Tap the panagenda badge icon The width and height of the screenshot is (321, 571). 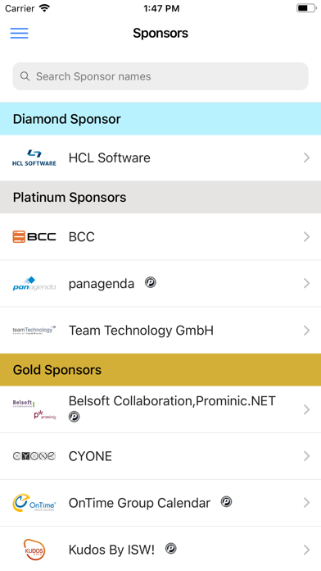151,282
